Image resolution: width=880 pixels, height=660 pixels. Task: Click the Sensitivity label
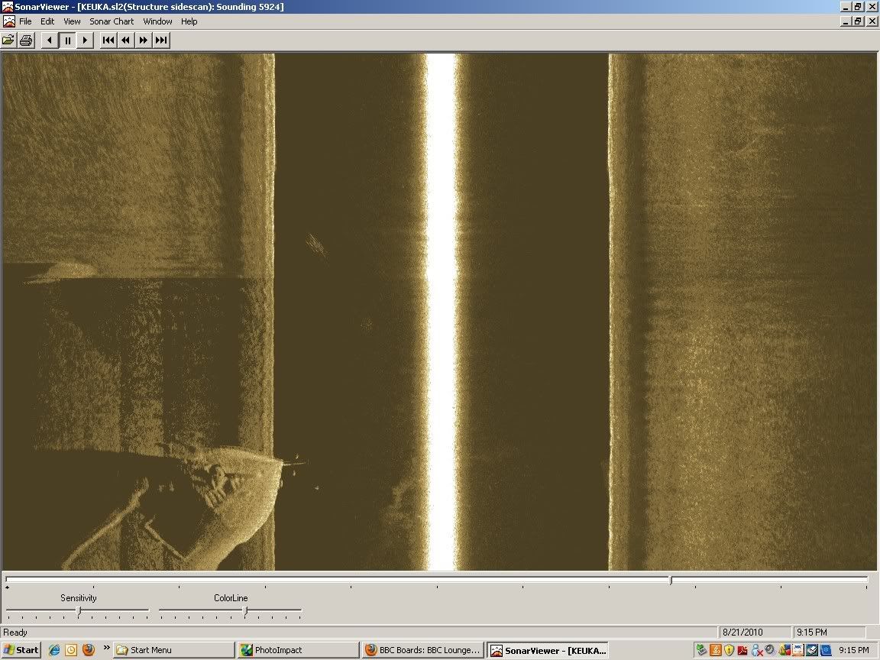pyautogui.click(x=79, y=597)
